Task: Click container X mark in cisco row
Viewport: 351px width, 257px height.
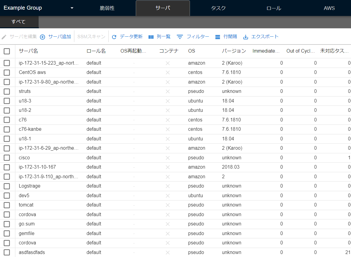Action: pos(168,158)
